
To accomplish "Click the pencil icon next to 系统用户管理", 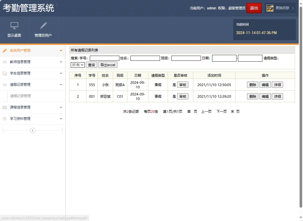I will click(x=5, y=50).
